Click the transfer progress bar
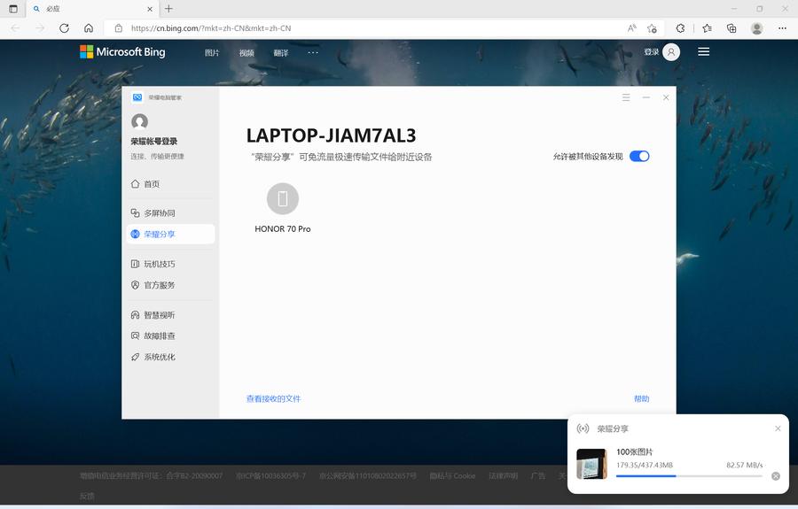Screen dimensions: 798x509 click(x=689, y=476)
